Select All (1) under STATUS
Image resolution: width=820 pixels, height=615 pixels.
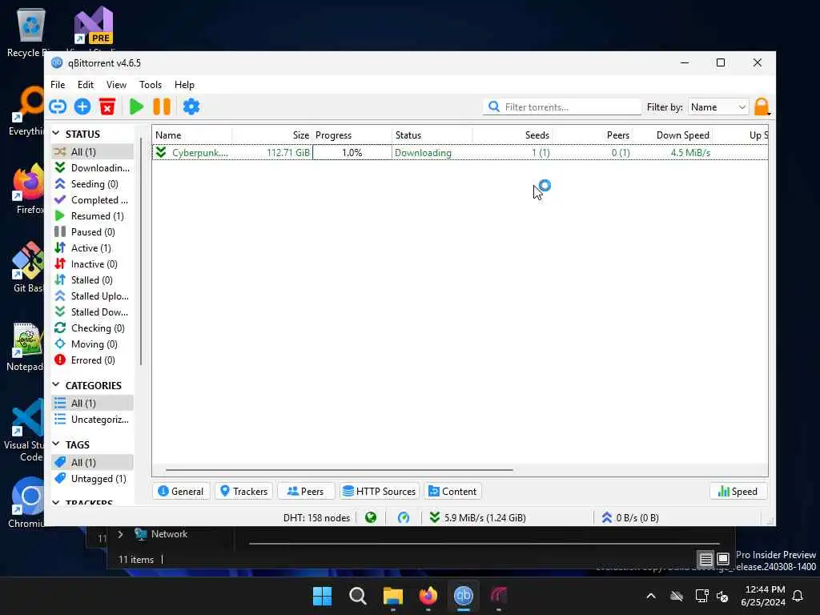click(x=92, y=151)
